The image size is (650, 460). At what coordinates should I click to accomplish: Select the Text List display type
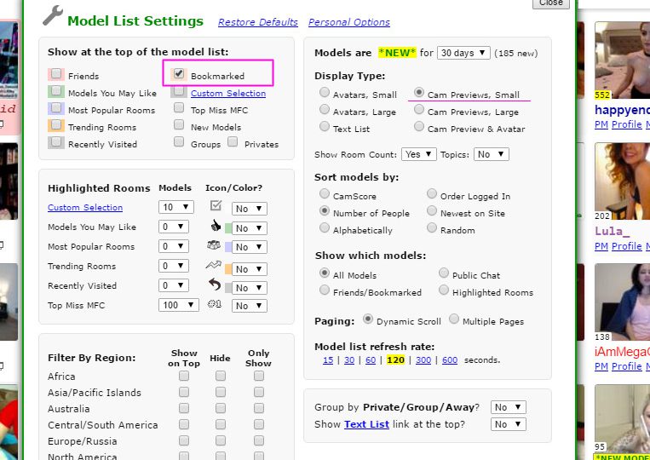pos(325,127)
